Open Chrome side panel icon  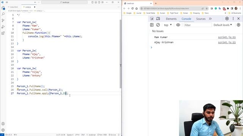pos(232,8)
